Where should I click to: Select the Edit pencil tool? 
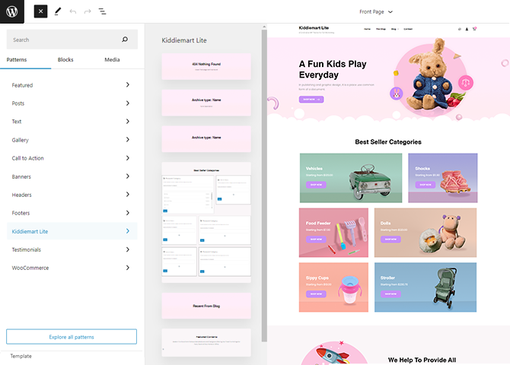(x=58, y=11)
